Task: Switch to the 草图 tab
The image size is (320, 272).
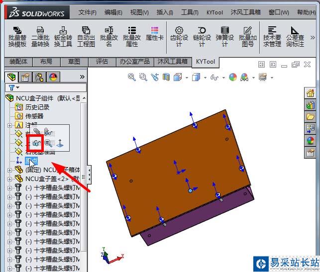Action: tap(74, 62)
